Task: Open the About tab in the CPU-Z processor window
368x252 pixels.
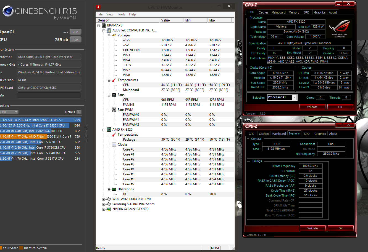Action: (333, 12)
